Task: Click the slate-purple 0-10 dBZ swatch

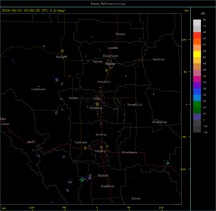Action: click(197, 117)
